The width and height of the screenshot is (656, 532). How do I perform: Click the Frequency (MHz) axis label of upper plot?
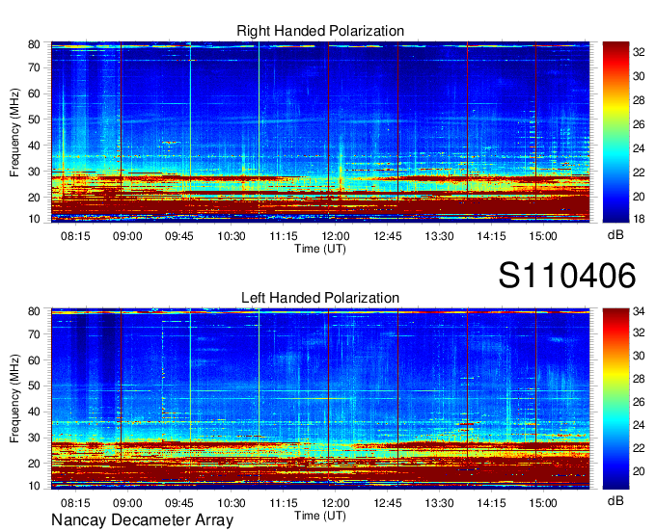(14, 132)
